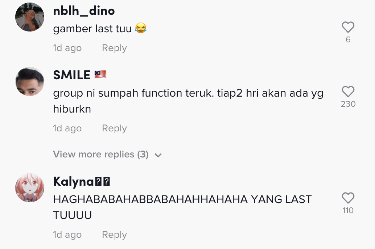Click the chevron next to View more replies
Screen dimensions: 375x249
(x=158, y=155)
